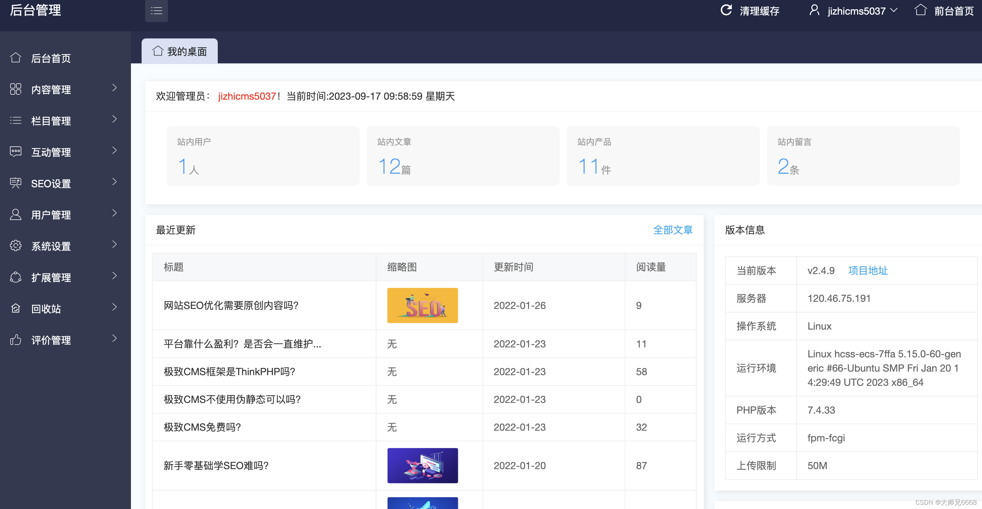Click the fpm-fcgi value

(x=826, y=438)
